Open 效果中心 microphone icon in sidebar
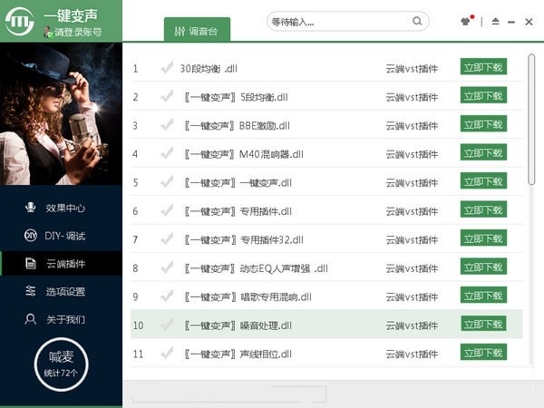Screen dimensions: 544x408 [x=29, y=208]
